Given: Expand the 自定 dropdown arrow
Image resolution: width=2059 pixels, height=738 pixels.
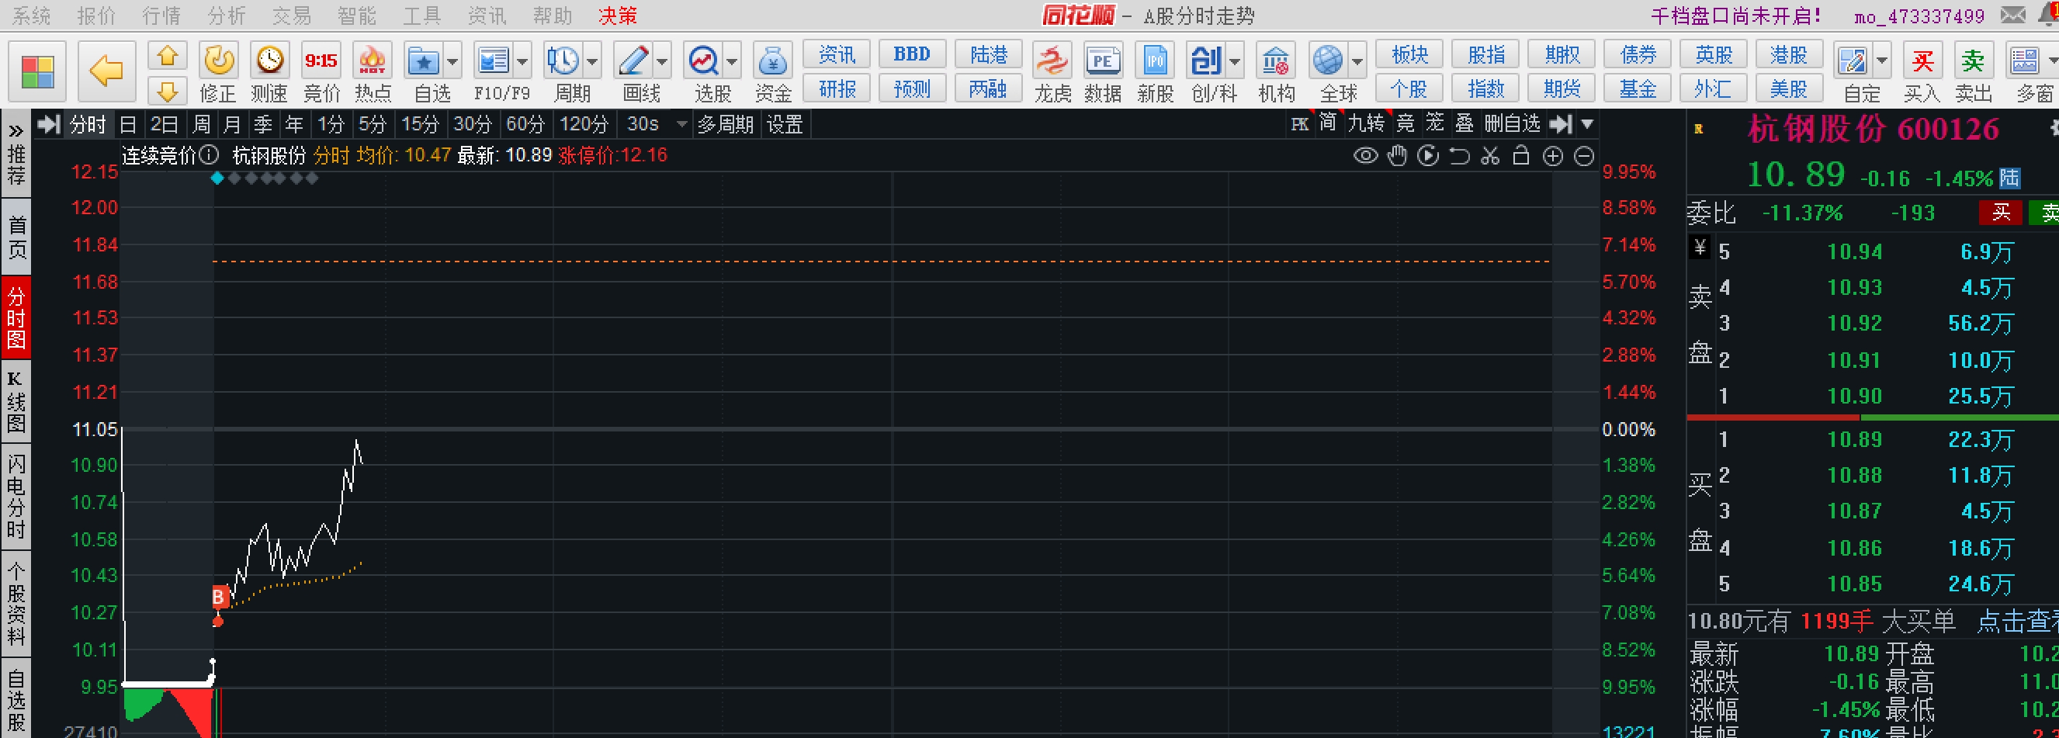Looking at the screenshot, I should click(x=1881, y=61).
